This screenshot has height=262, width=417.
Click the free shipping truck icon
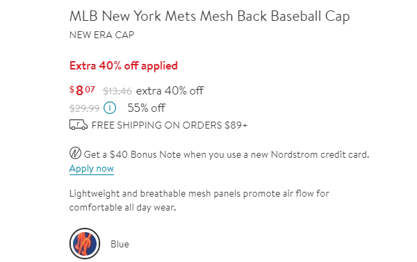[78, 125]
